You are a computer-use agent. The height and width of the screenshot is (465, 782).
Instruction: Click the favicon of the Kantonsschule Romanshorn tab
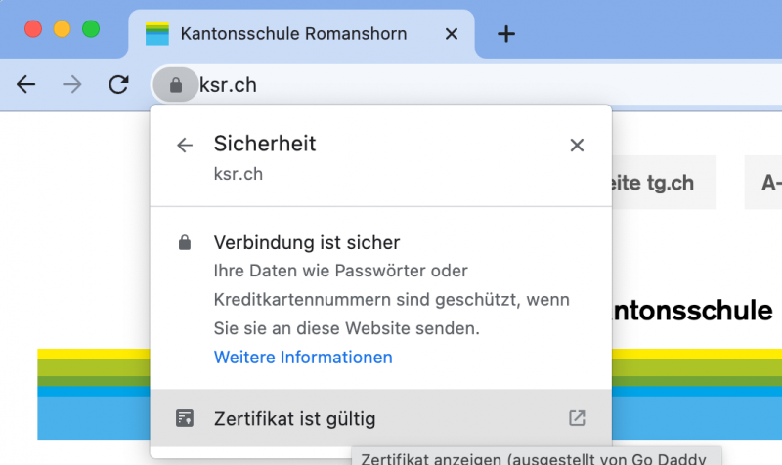coord(156,34)
